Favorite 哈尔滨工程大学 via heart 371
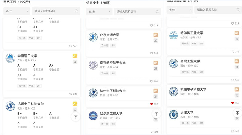Image resolution: width=242 pixels, height=135 pixels. 152,132
